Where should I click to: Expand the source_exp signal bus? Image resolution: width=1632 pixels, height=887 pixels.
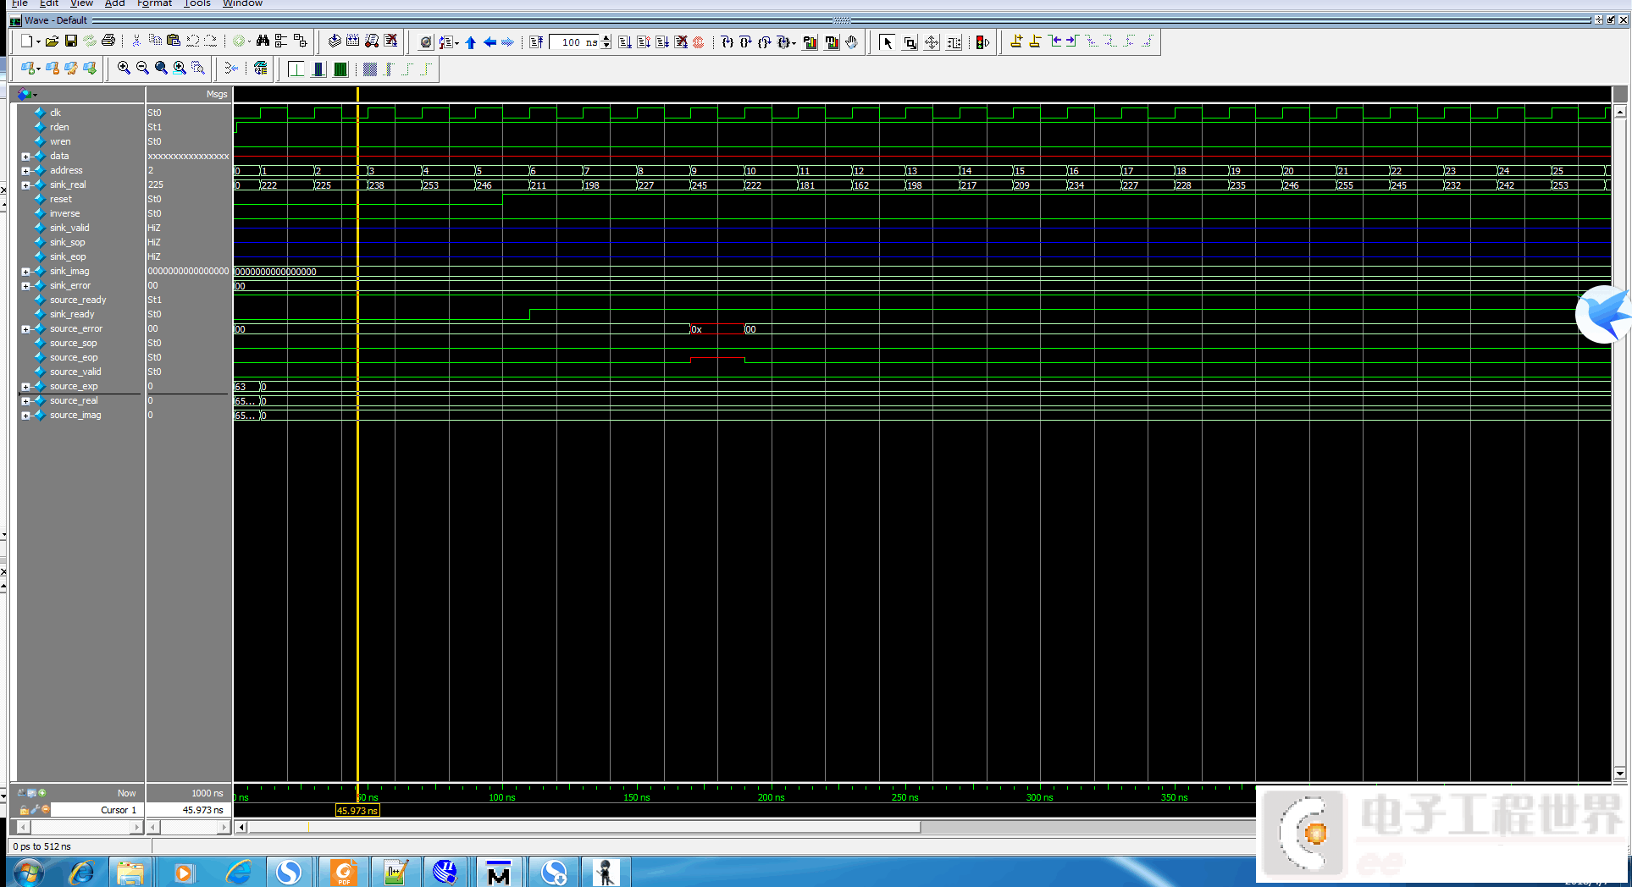[x=25, y=387]
